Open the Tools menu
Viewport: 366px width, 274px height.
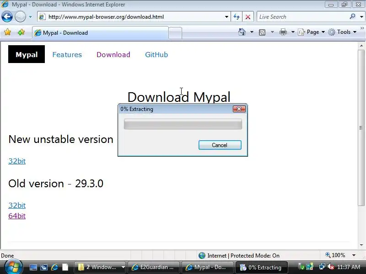click(342, 32)
